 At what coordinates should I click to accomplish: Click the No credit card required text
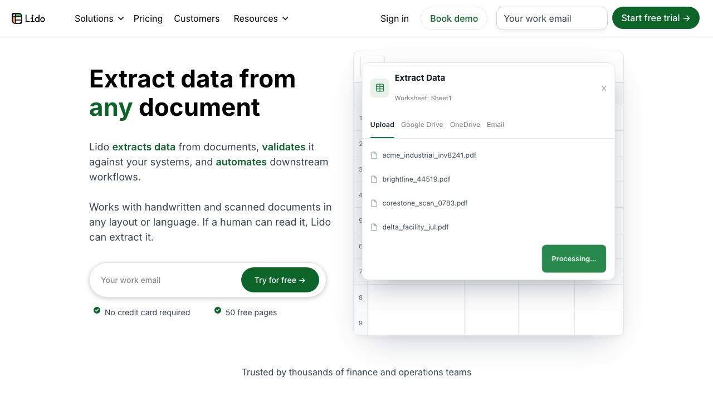pyautogui.click(x=147, y=312)
